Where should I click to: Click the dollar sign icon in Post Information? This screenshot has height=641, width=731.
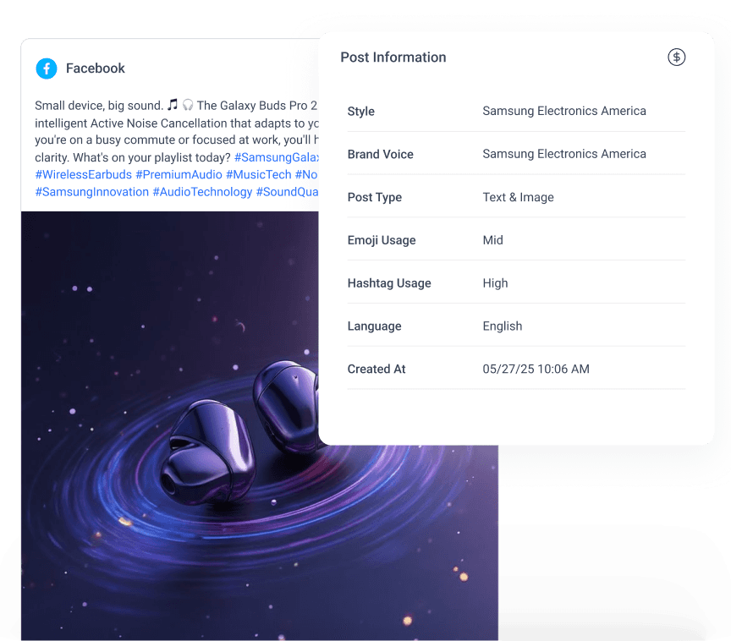pos(677,58)
